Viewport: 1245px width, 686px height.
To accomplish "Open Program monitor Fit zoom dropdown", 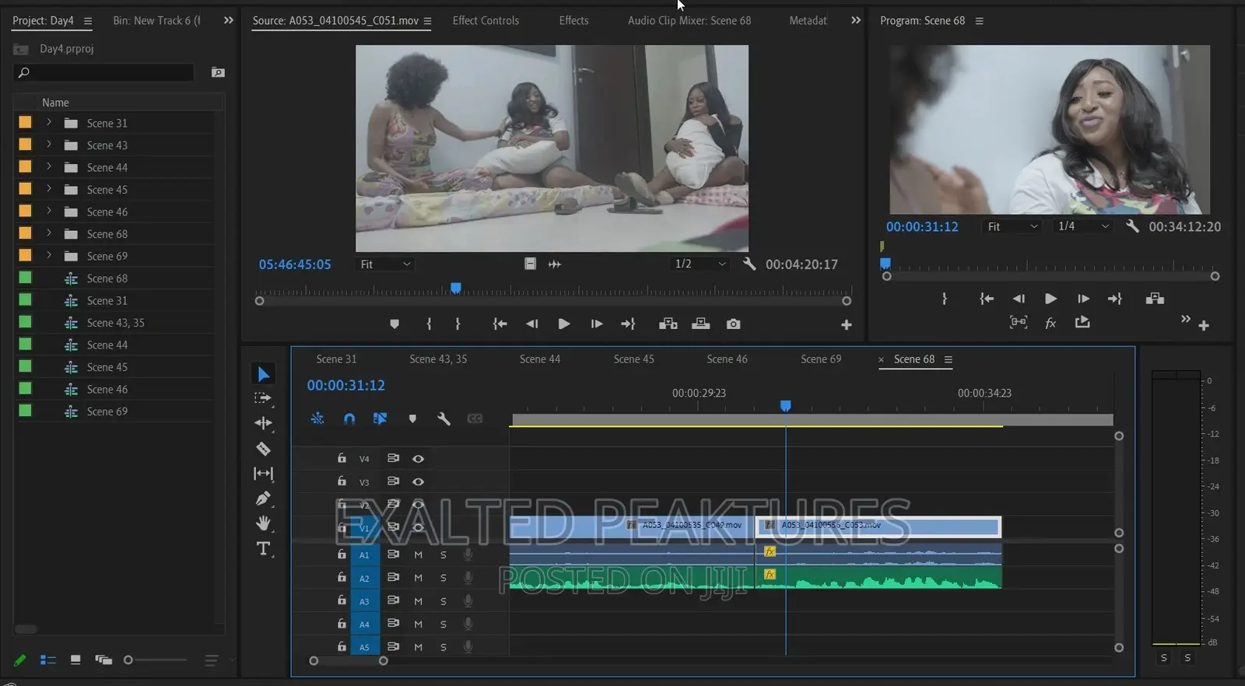I will pos(1012,226).
